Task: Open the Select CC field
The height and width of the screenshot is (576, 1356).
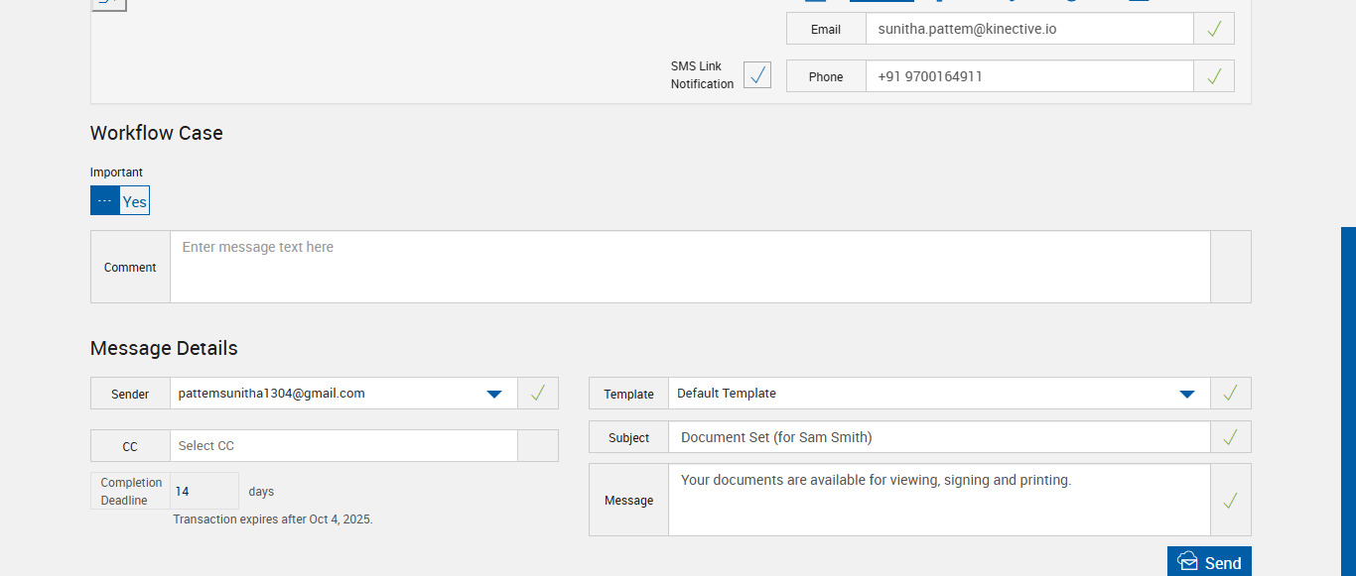Action: click(343, 446)
